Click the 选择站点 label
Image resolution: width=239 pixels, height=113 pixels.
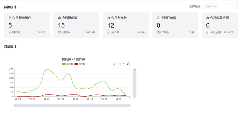click(x=196, y=6)
